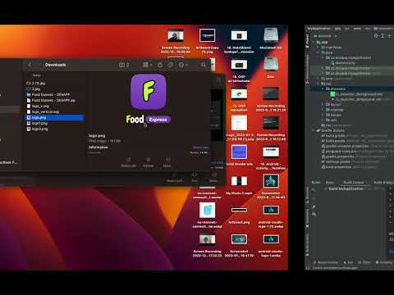The height and width of the screenshot is (295, 394).
Task: Select the My Movie 2.mp4 desktop file
Action: coord(239,185)
